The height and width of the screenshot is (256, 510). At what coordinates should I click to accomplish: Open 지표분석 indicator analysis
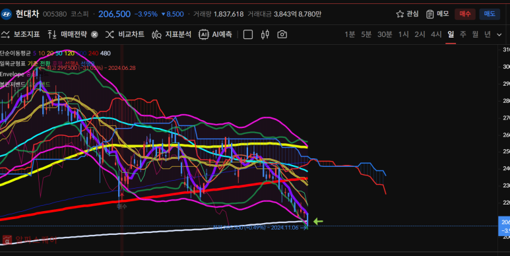click(172, 34)
